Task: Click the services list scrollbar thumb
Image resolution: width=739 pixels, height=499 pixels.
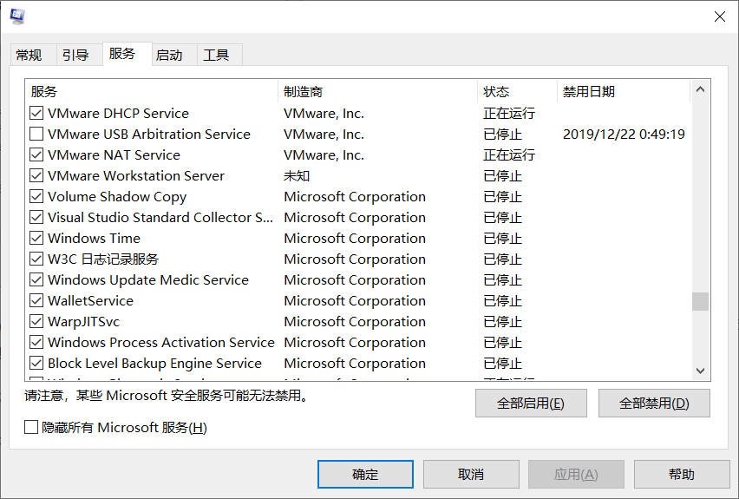Action: click(700, 302)
